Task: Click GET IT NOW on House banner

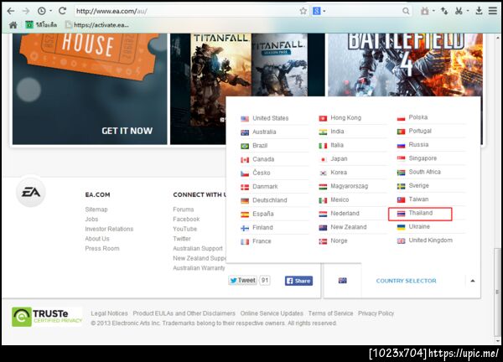Action: coord(127,131)
